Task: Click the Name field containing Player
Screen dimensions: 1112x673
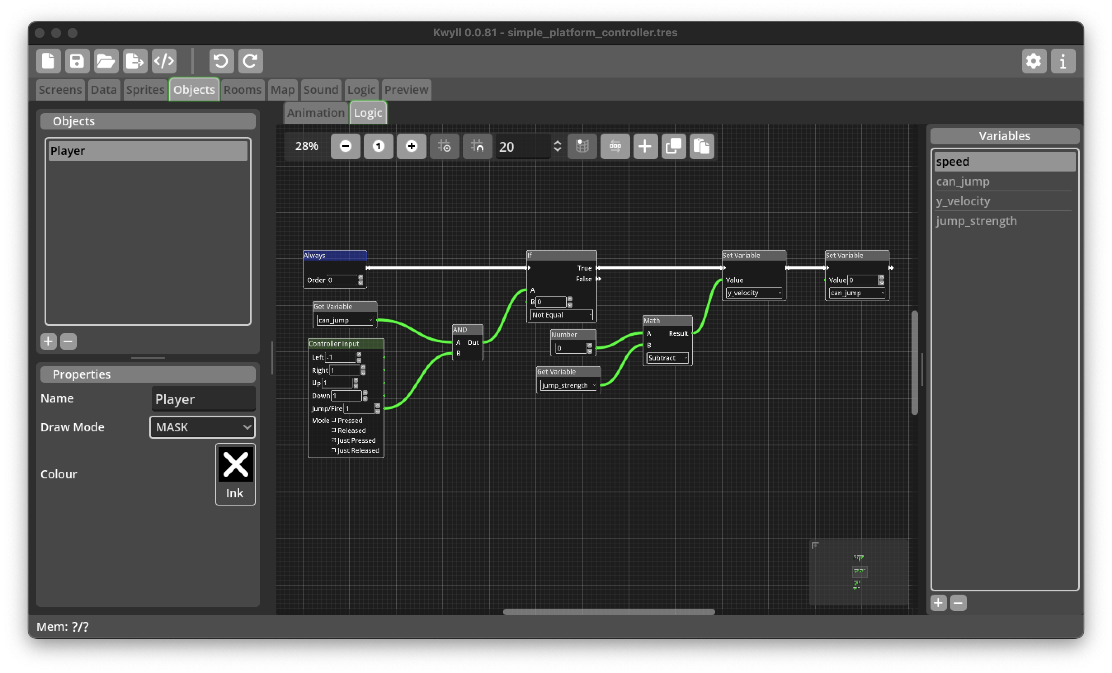Action: (203, 399)
